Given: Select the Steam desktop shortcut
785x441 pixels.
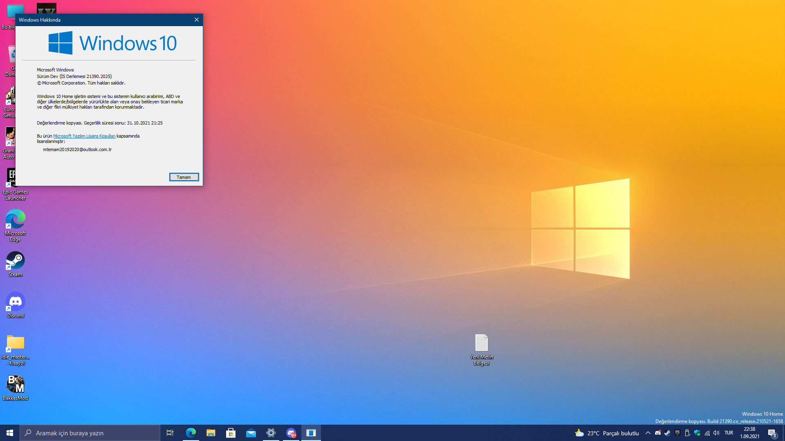Looking at the screenshot, I should pos(16,263).
